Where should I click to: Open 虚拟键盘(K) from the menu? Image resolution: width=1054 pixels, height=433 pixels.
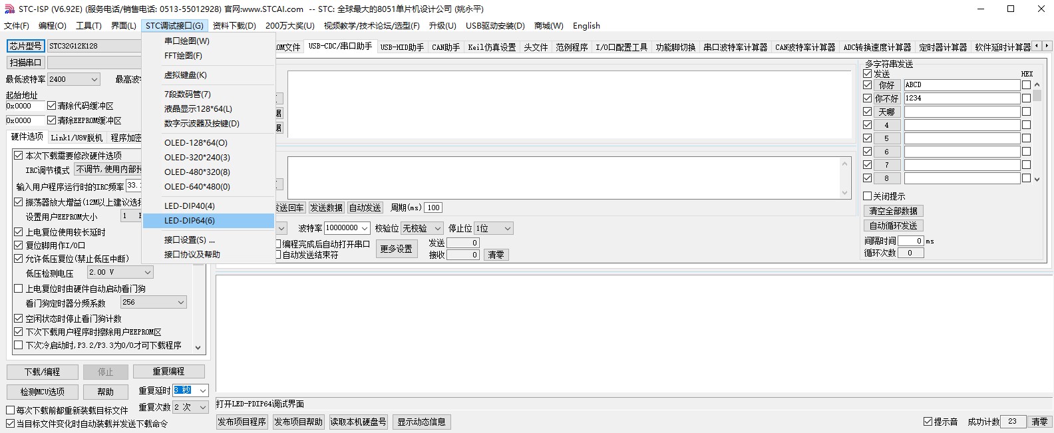click(x=209, y=75)
